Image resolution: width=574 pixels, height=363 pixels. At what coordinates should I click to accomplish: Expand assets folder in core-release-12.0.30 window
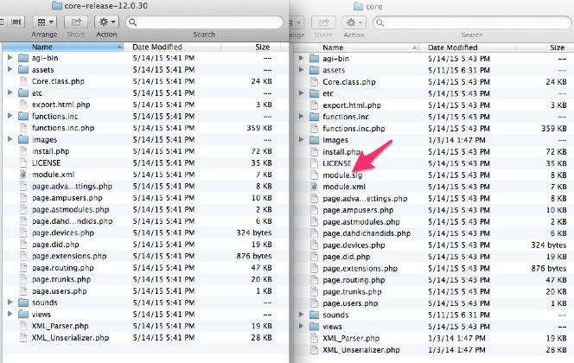10,69
